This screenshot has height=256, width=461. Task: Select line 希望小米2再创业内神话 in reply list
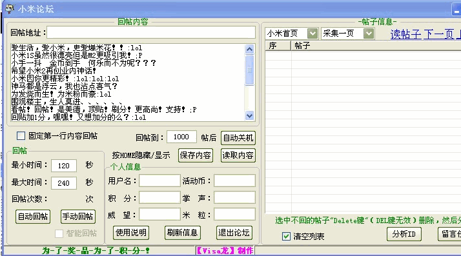coord(54,71)
